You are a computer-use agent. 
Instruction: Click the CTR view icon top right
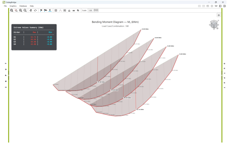point(199,6)
